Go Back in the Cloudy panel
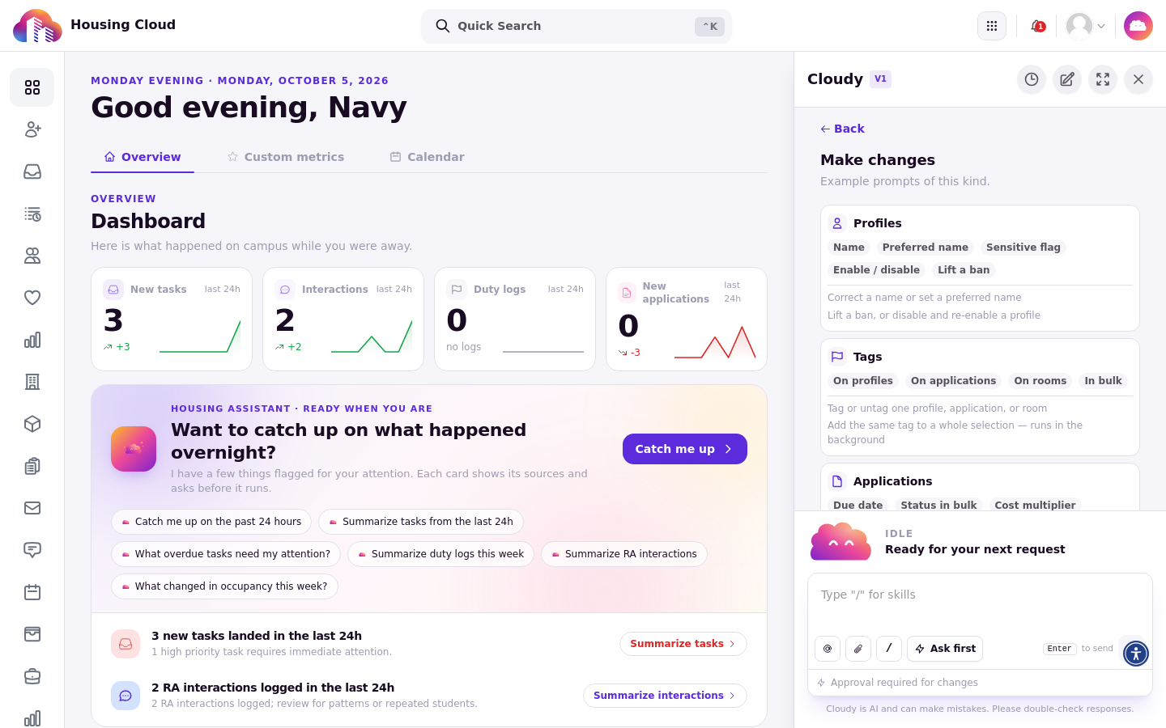The height and width of the screenshot is (728, 1166). coord(842,129)
